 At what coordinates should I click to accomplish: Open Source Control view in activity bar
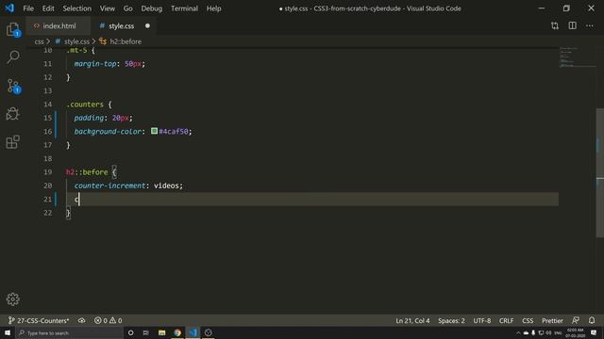(x=12, y=86)
